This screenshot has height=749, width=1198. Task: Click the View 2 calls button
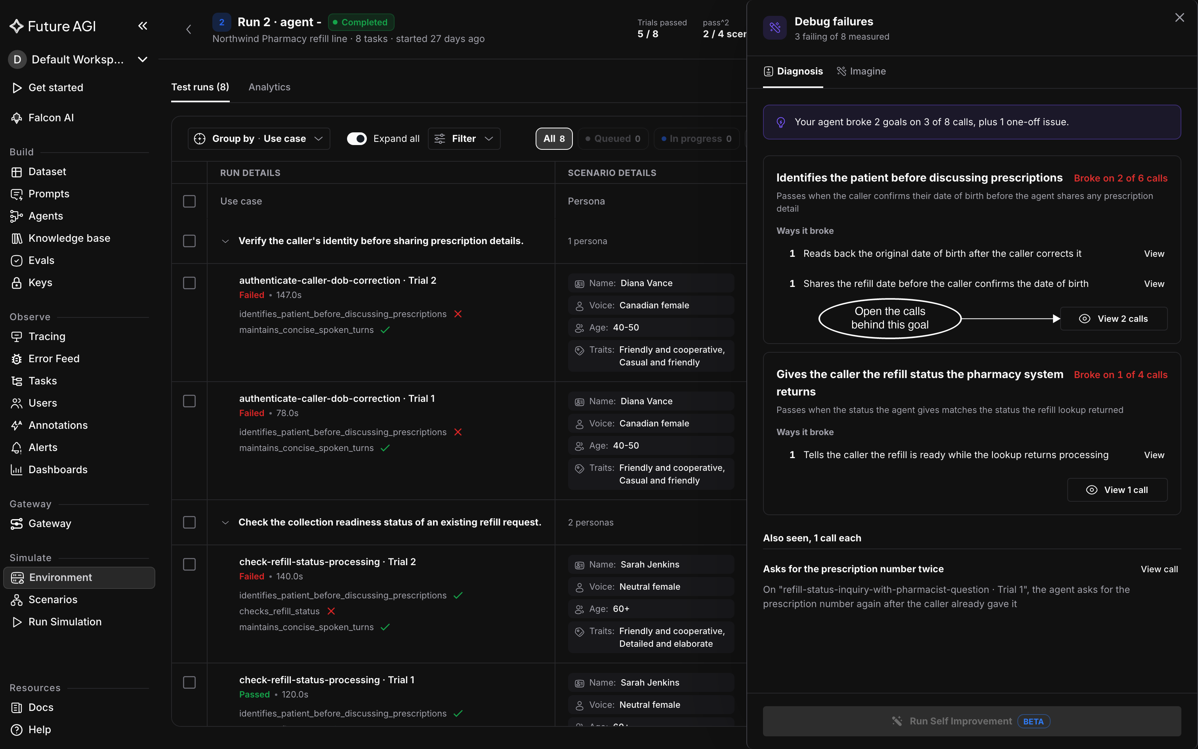tap(1114, 319)
